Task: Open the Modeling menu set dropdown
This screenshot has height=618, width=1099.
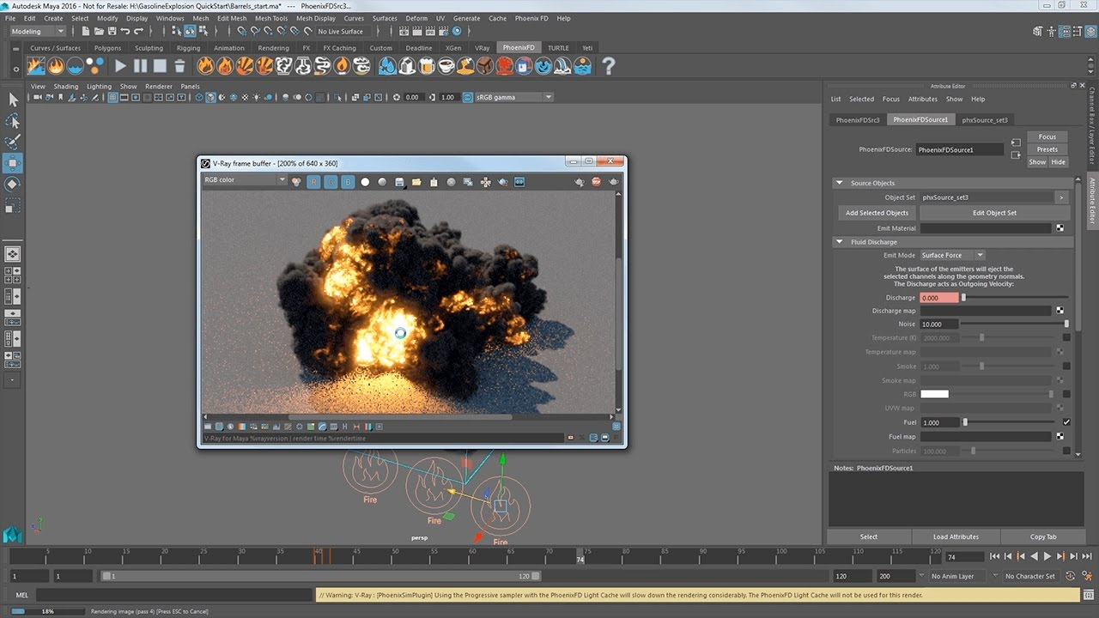Action: pyautogui.click(x=37, y=32)
